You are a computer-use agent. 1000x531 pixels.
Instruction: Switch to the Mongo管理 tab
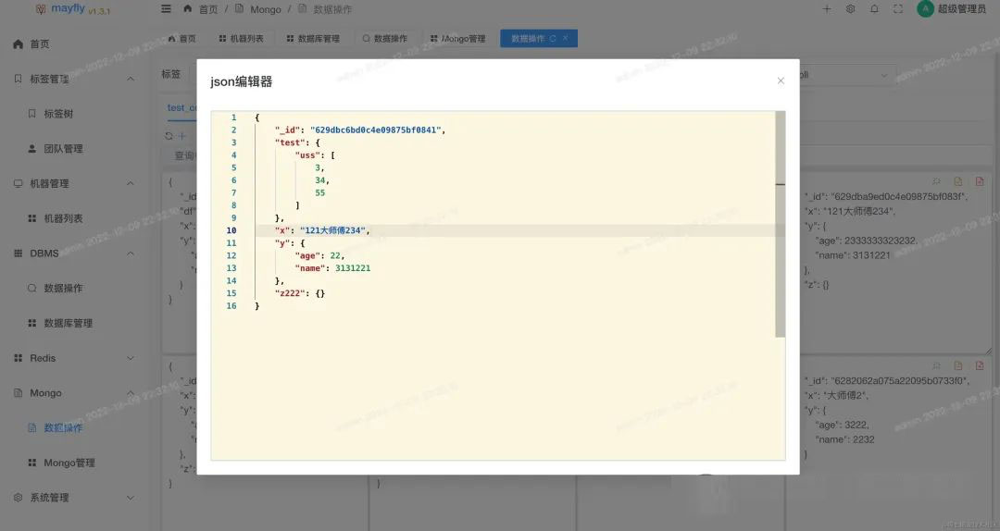pyautogui.click(x=457, y=39)
